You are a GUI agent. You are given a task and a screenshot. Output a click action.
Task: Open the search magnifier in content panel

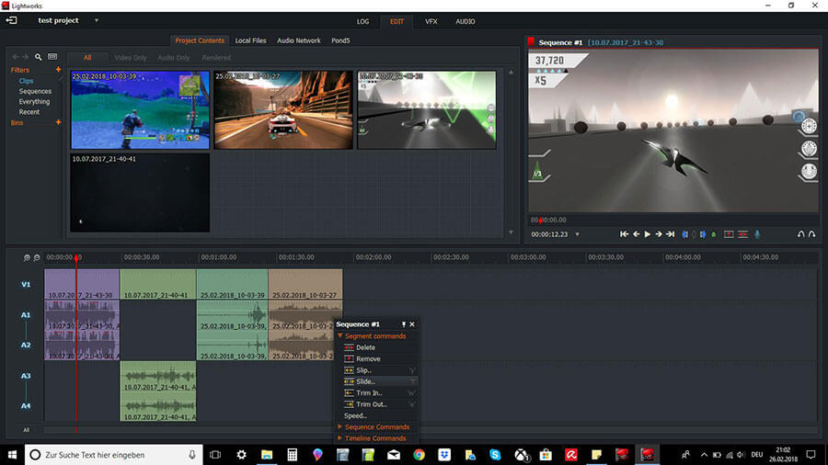point(39,57)
